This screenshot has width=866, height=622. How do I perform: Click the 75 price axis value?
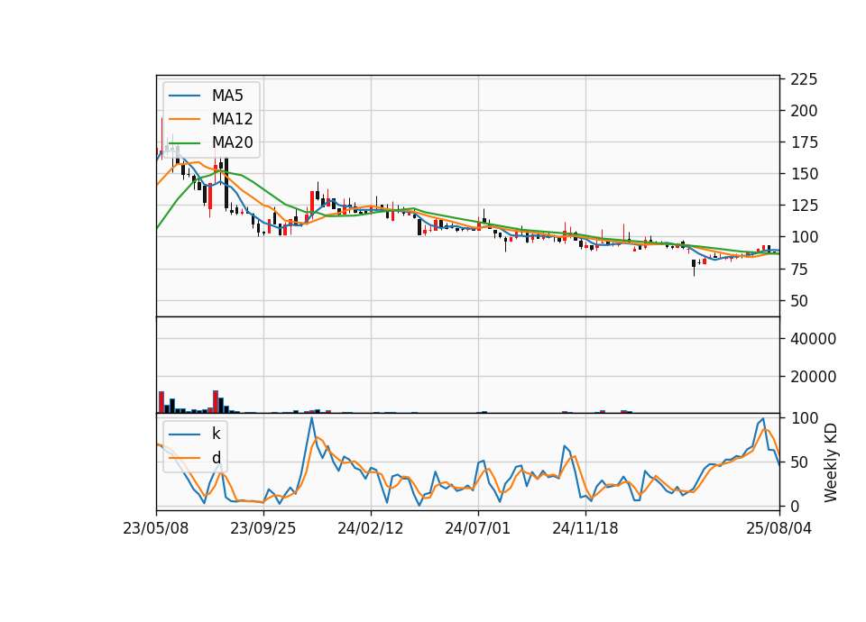799,270
